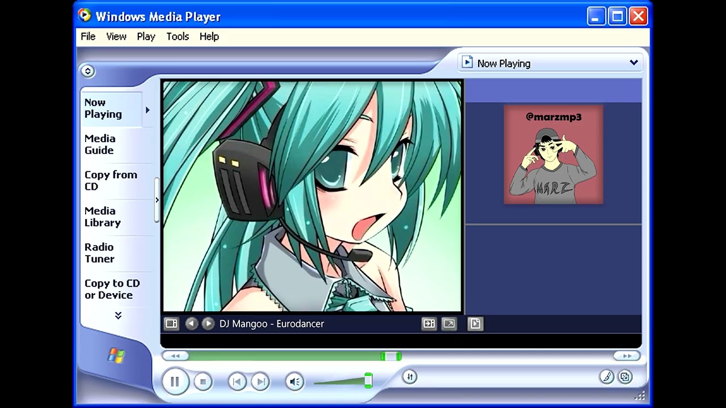Click the Windows logo in the corner
The image size is (726, 408).
pyautogui.click(x=116, y=355)
